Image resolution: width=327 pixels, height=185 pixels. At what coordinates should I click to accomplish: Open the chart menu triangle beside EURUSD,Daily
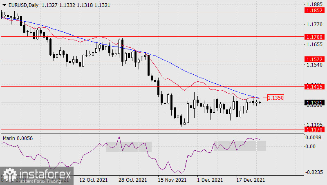point(4,5)
